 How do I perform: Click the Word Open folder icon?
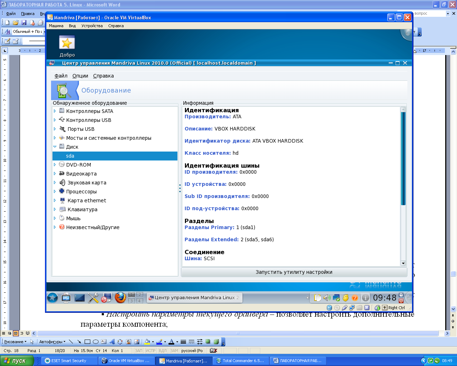point(15,23)
